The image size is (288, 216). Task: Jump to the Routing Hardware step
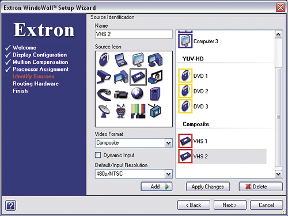(x=36, y=84)
